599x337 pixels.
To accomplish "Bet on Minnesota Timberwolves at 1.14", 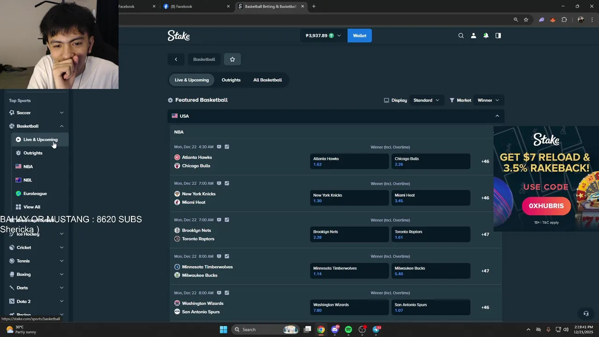I will point(349,271).
